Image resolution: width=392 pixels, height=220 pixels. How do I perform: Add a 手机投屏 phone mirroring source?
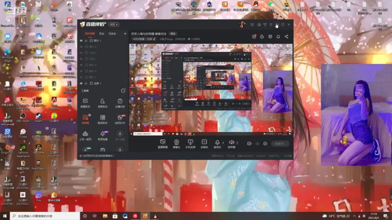point(190,144)
